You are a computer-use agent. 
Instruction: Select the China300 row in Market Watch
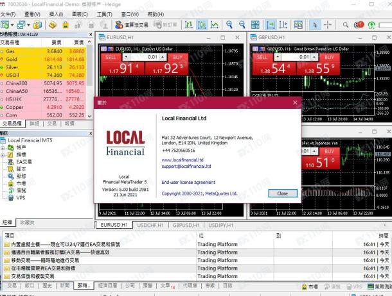point(43,83)
